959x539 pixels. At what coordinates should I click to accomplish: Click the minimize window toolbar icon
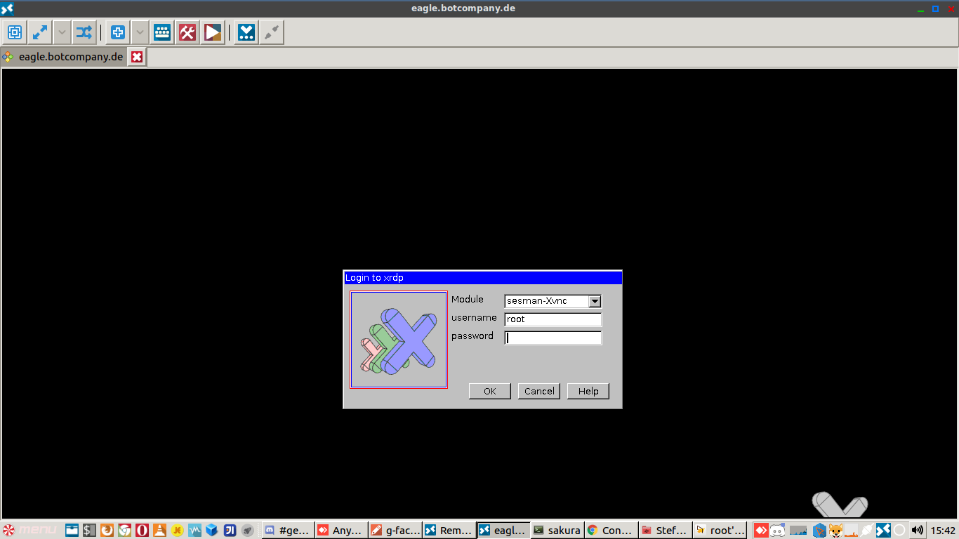(x=246, y=32)
